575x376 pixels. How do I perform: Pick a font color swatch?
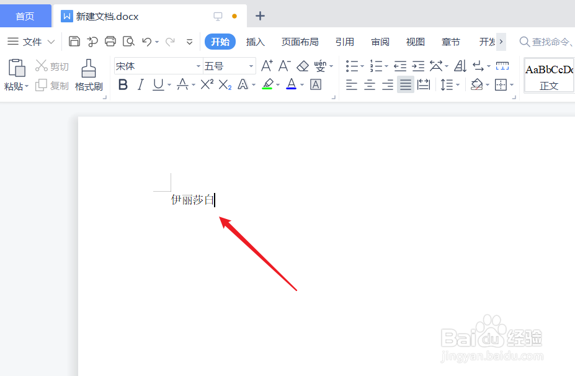292,84
